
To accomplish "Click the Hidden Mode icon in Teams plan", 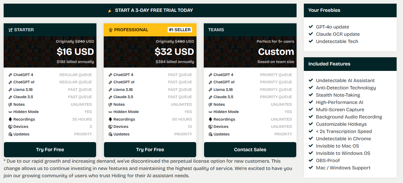I will click(x=210, y=112).
